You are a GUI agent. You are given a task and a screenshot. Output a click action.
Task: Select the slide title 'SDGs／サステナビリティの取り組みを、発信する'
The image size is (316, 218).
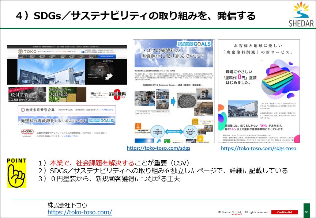tap(144, 16)
